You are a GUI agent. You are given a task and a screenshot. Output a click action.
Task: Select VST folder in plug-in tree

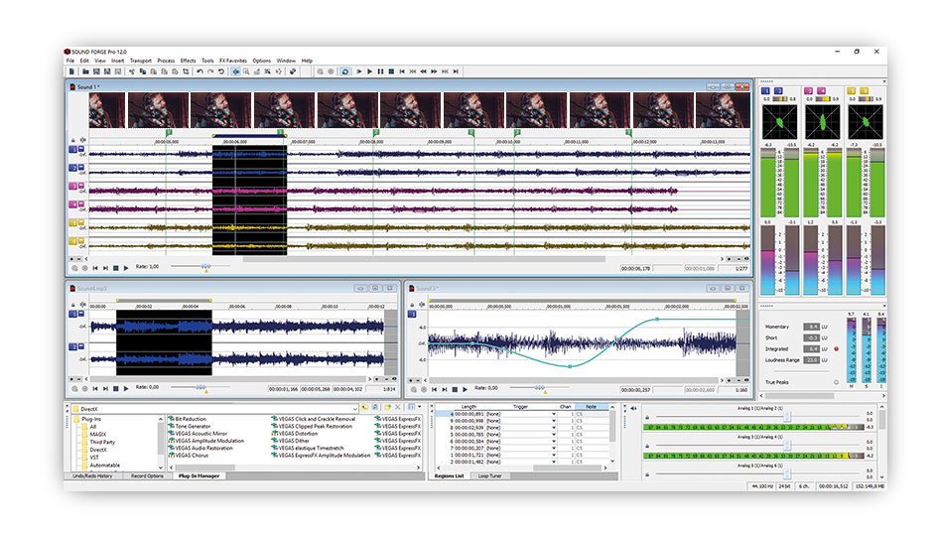[x=94, y=458]
